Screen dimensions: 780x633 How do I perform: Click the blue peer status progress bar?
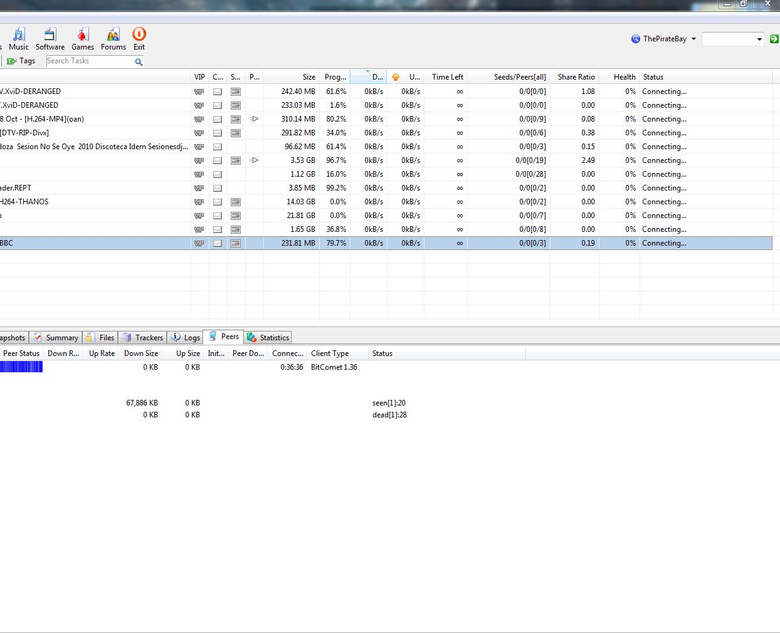(21, 367)
